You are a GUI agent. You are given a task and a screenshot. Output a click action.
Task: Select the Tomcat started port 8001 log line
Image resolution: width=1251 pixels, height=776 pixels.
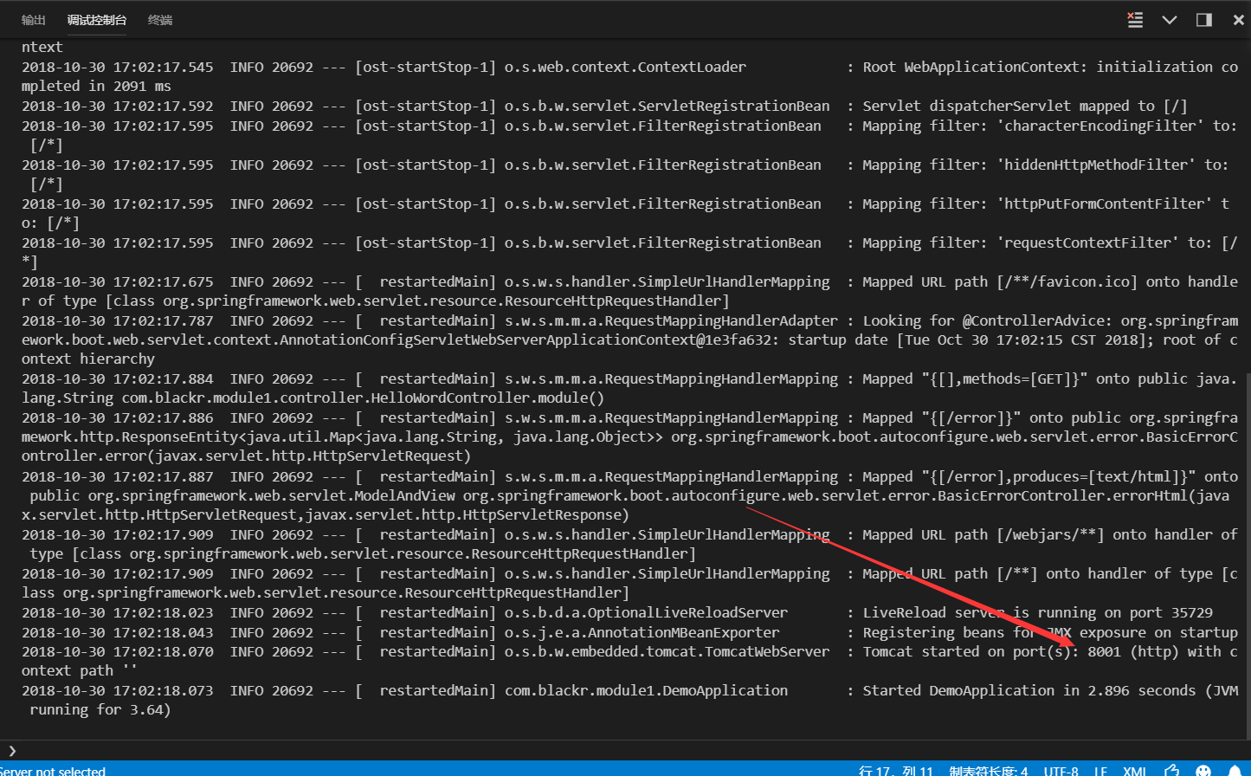(606, 651)
